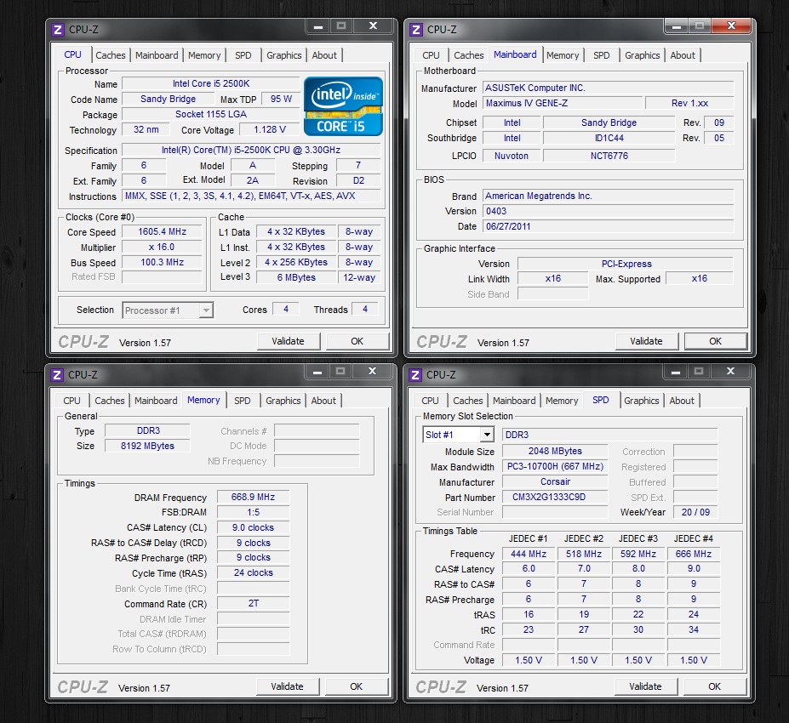This screenshot has height=723, width=789.
Task: Select Memory tab in the Mainboard window
Action: [563, 55]
